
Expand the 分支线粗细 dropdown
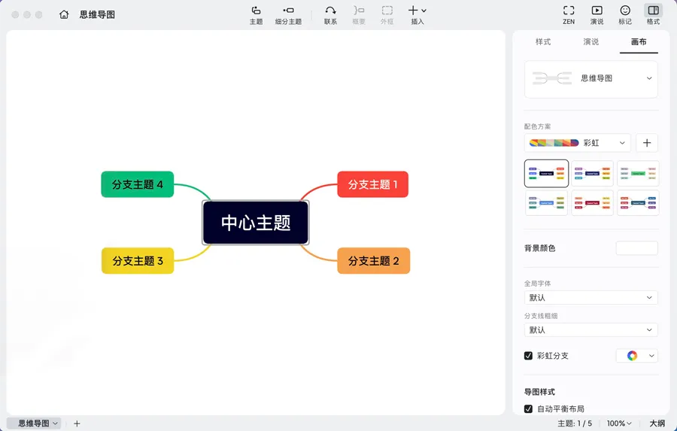click(590, 330)
